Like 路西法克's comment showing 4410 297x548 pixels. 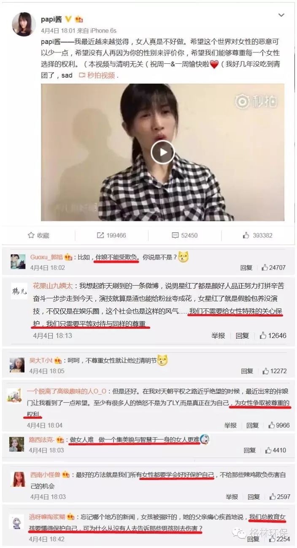click(x=275, y=450)
